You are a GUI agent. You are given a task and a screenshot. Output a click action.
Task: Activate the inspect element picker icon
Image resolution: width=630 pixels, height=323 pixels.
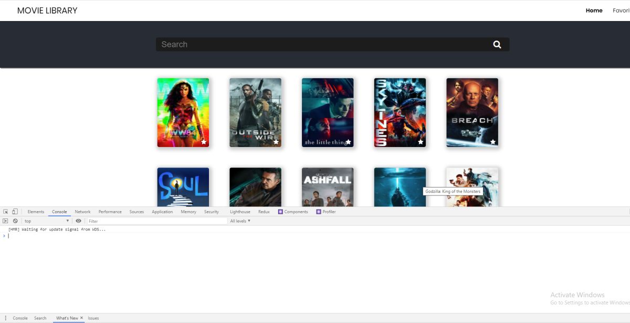[6, 212]
